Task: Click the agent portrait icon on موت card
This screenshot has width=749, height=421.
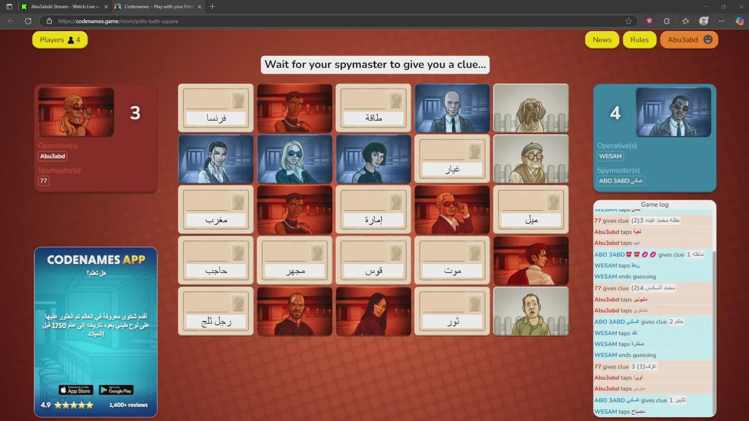Action: [x=475, y=253]
